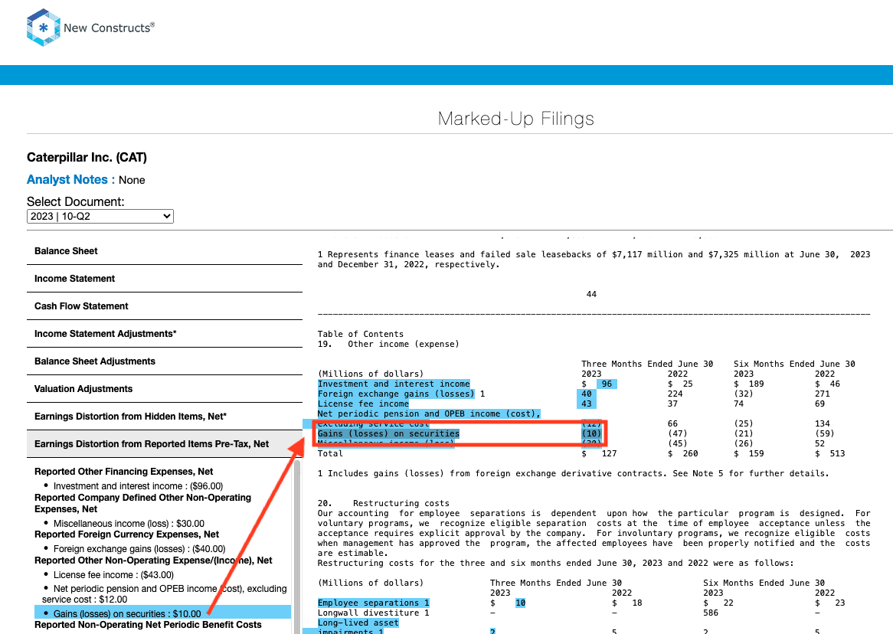
Task: Click highlighted value 40 in filing table
Action: pyautogui.click(x=587, y=394)
